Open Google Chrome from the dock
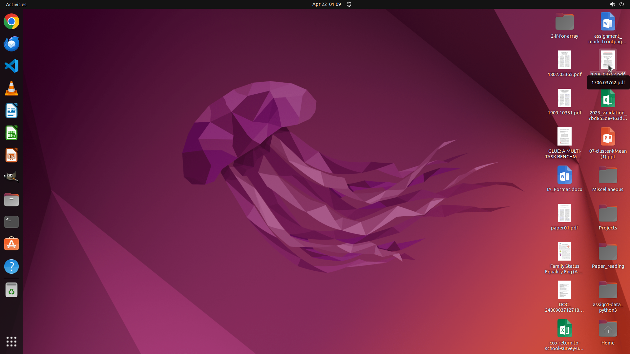The height and width of the screenshot is (354, 630). coord(11,22)
